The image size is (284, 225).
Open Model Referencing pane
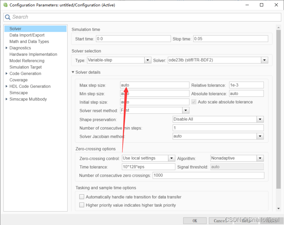coord(27,61)
